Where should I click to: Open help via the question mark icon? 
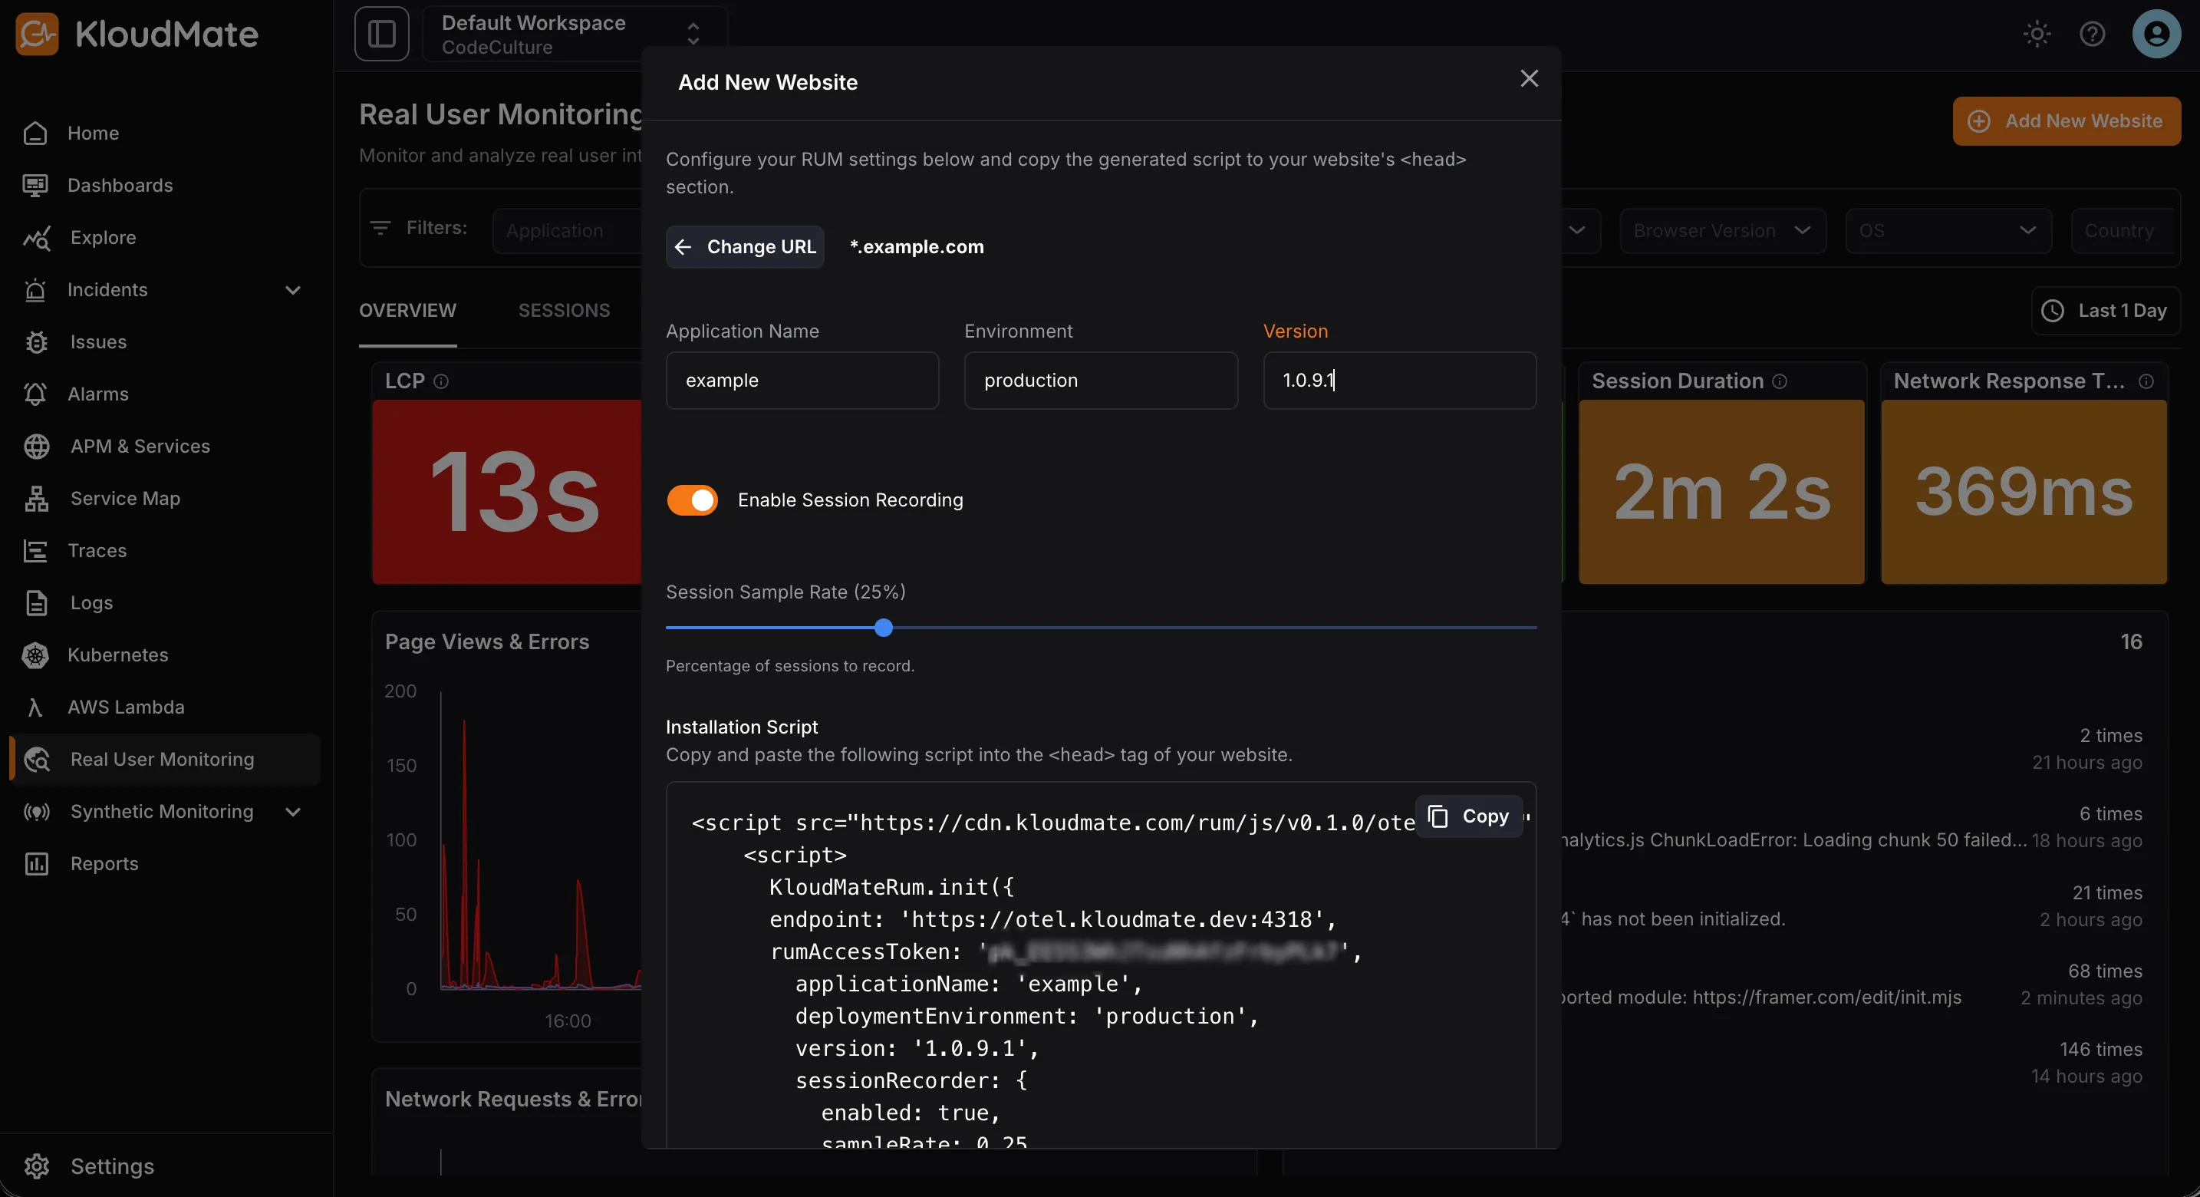(x=2093, y=35)
